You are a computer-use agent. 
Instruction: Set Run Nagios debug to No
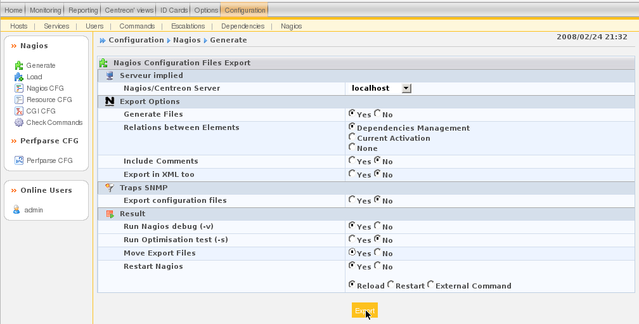pos(377,225)
